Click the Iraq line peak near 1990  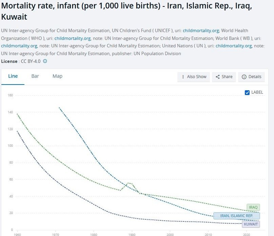point(129,183)
